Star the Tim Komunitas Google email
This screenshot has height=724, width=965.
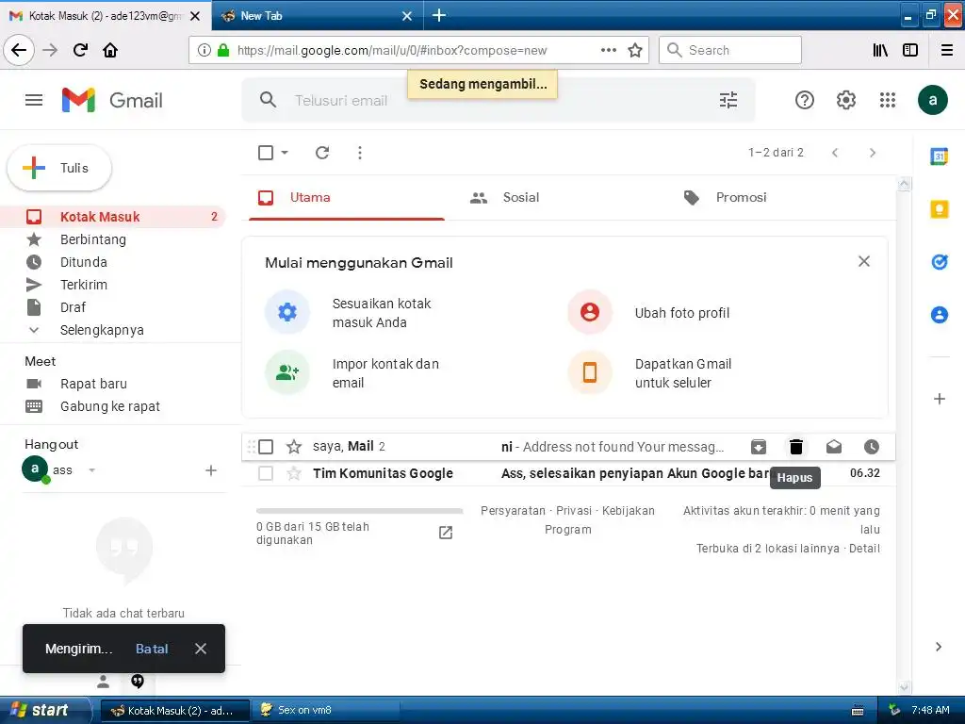pyautogui.click(x=294, y=473)
